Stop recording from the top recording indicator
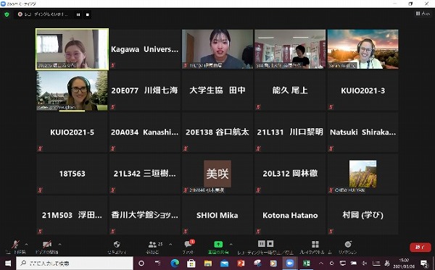Viewport: 435px width, 270px height. point(88,14)
